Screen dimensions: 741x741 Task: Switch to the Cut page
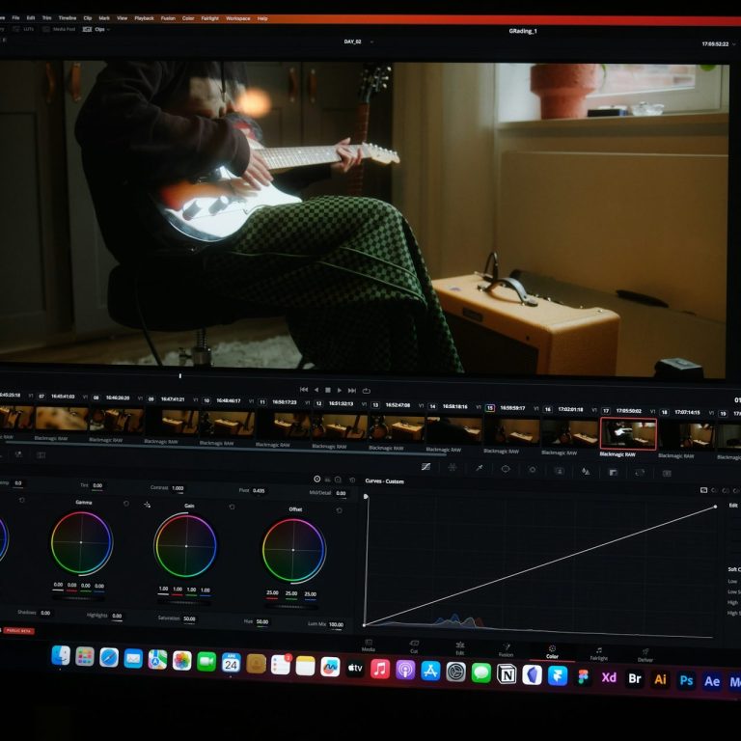[414, 646]
